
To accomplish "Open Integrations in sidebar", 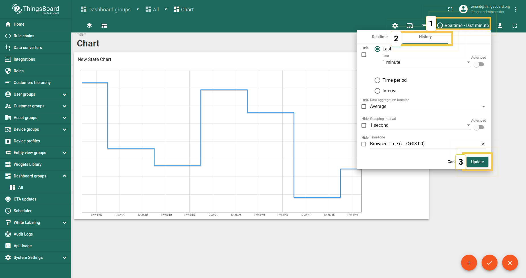I will [x=36, y=59].
